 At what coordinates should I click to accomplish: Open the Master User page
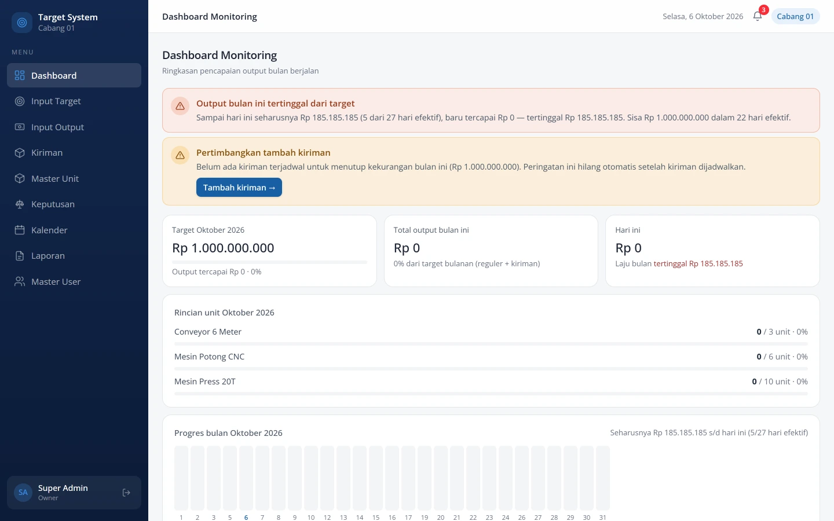point(74,281)
